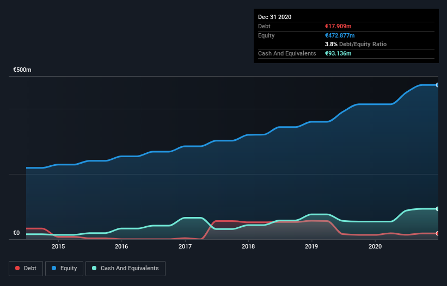Click the €0 y-axis label

(16, 233)
